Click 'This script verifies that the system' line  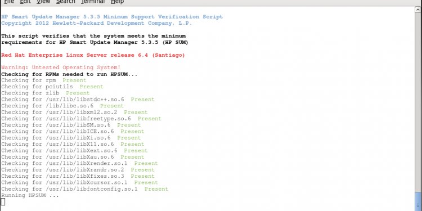[x=93, y=36]
